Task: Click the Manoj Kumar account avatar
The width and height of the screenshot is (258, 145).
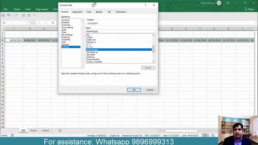Action: [x=219, y=3]
